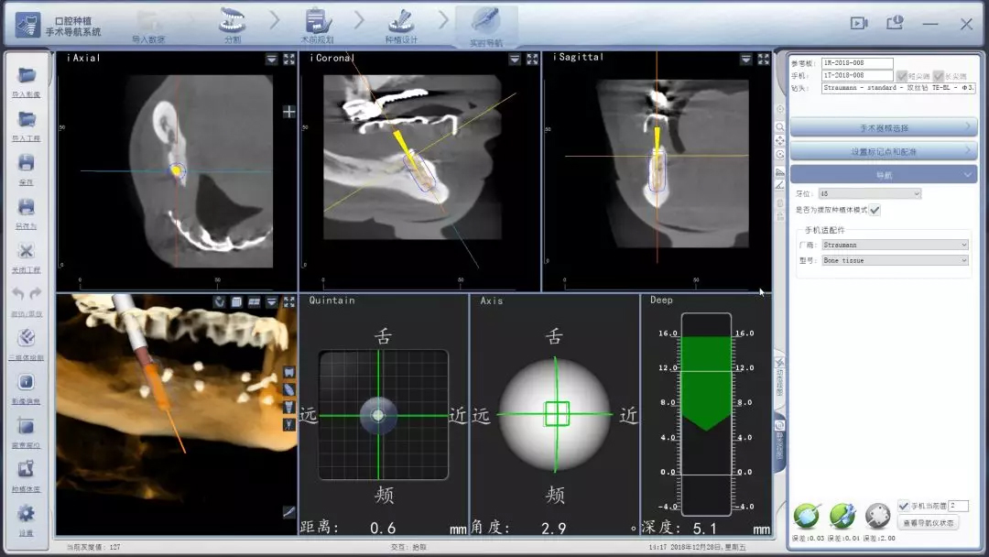Click the grey tracker status icon
Screen dimensions: 989x557
tap(877, 515)
